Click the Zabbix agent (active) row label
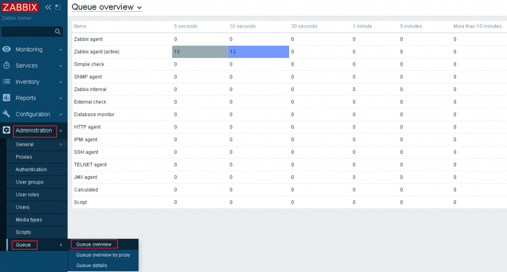This screenshot has height=272, width=507. 97,52
